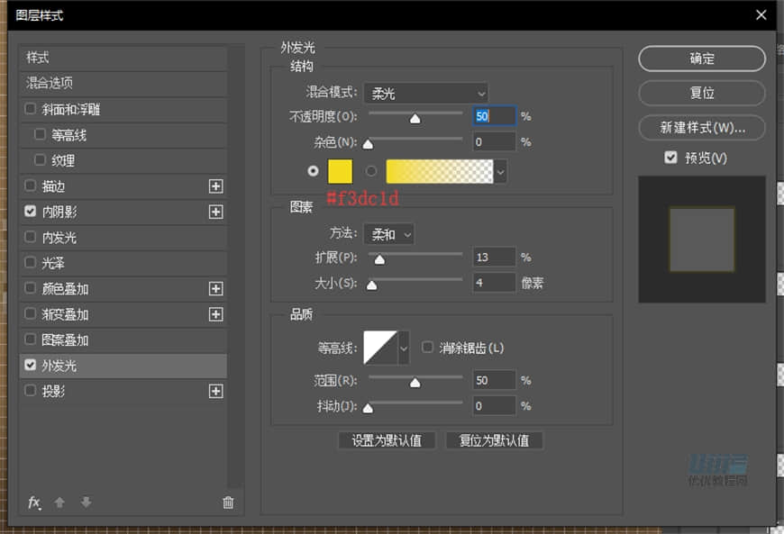Click the 确定 button
The height and width of the screenshot is (534, 784).
pos(701,59)
